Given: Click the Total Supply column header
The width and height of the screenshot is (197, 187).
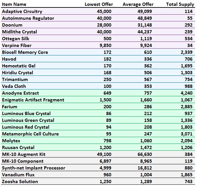Looking at the screenshot, I should [180, 5].
